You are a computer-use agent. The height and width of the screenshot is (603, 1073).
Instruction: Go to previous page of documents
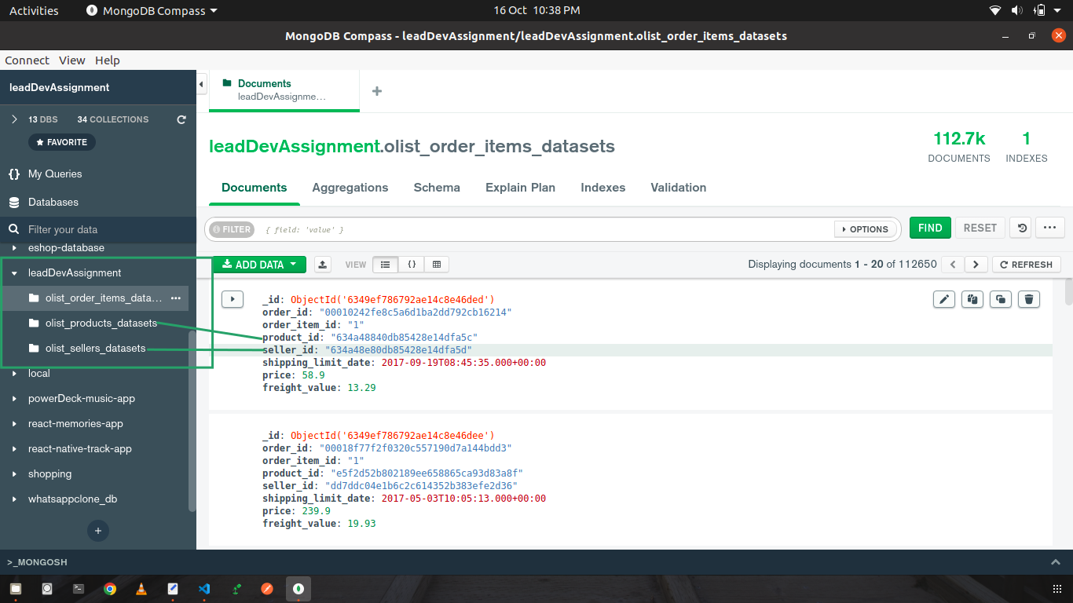click(953, 265)
